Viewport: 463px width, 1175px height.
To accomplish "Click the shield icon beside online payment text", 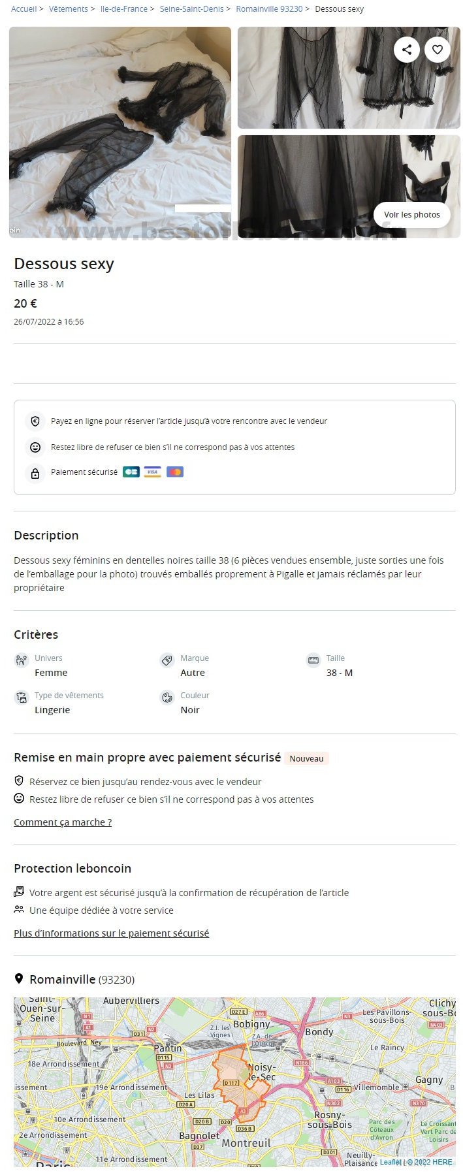I will (35, 421).
